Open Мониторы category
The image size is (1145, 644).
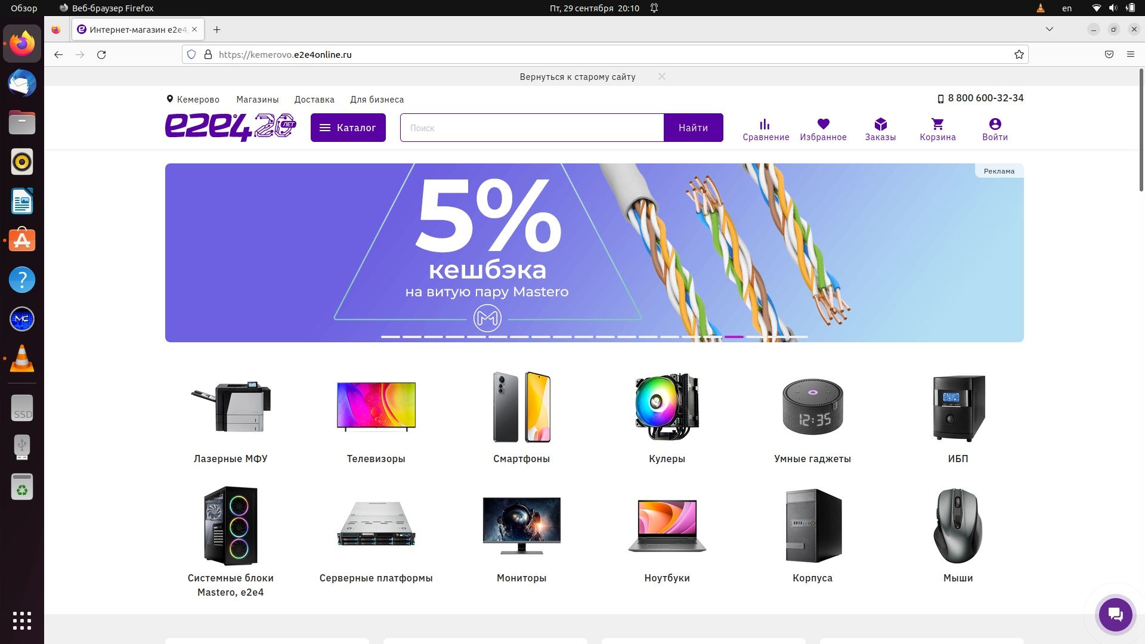point(521,535)
